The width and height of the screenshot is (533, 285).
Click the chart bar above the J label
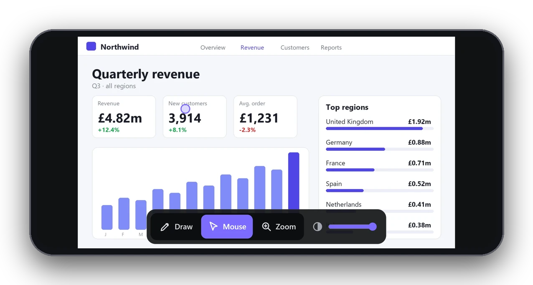[107, 217]
